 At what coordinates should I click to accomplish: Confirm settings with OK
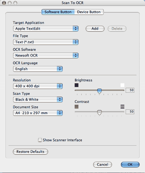point(130,165)
